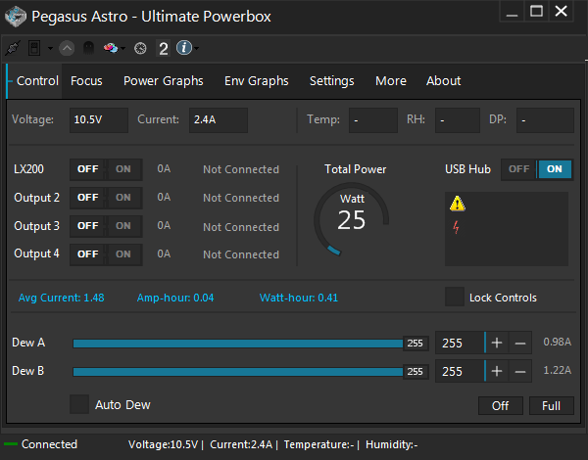Image resolution: width=588 pixels, height=460 pixels.
Task: Open the dropdown arrow beside info icon
Action: click(197, 49)
